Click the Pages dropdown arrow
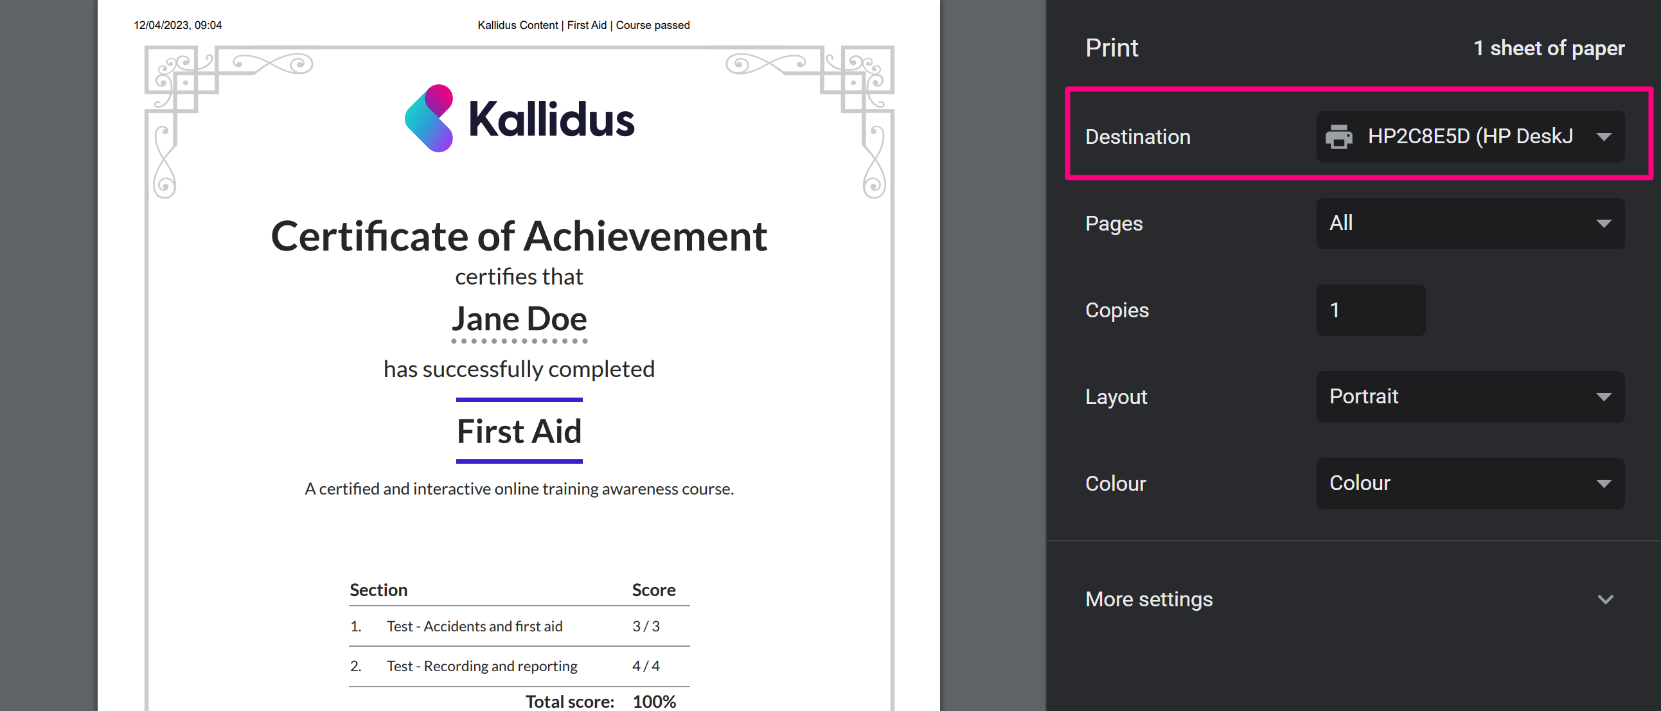Screen dimensions: 1661x711 point(1604,224)
